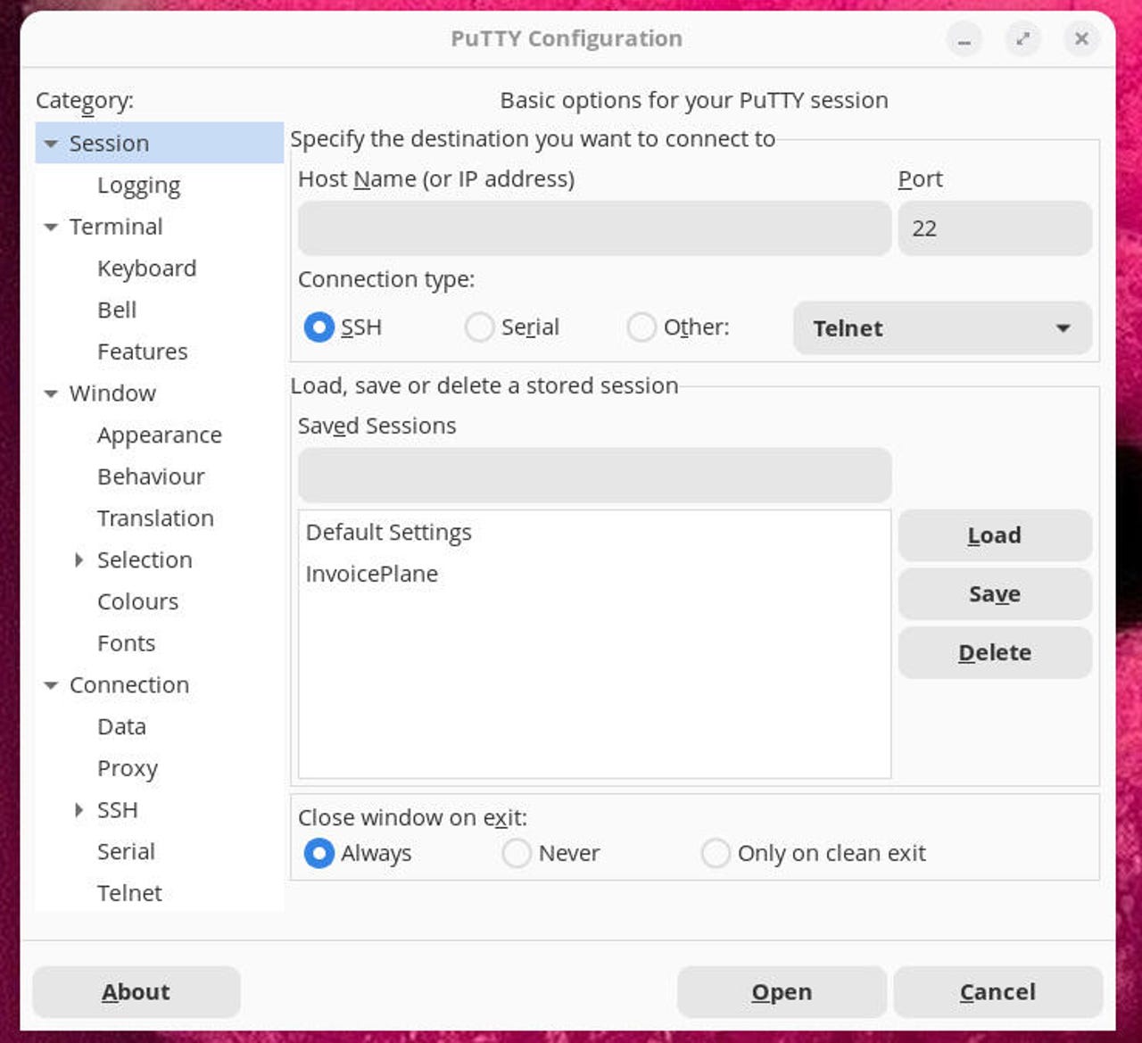Screen dimensions: 1142x1043
Task: Minimize the PuTTY Configuration window
Action: (x=964, y=39)
